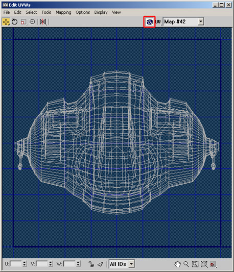Click the Zoom Extents icon
This screenshot has width=234, height=272.
click(x=204, y=264)
